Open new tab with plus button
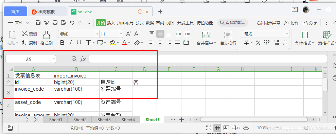The image size is (336, 134). pos(160,12)
